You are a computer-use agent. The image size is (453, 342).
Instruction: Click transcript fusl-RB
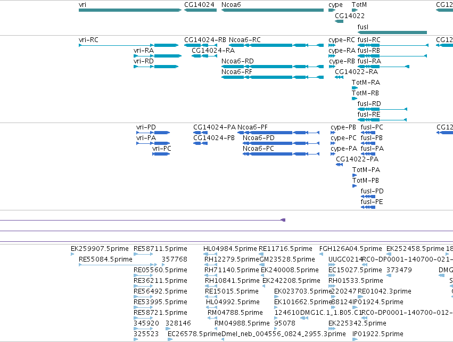click(x=392, y=56)
